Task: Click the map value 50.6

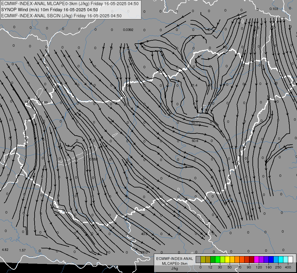Action: click(x=195, y=141)
